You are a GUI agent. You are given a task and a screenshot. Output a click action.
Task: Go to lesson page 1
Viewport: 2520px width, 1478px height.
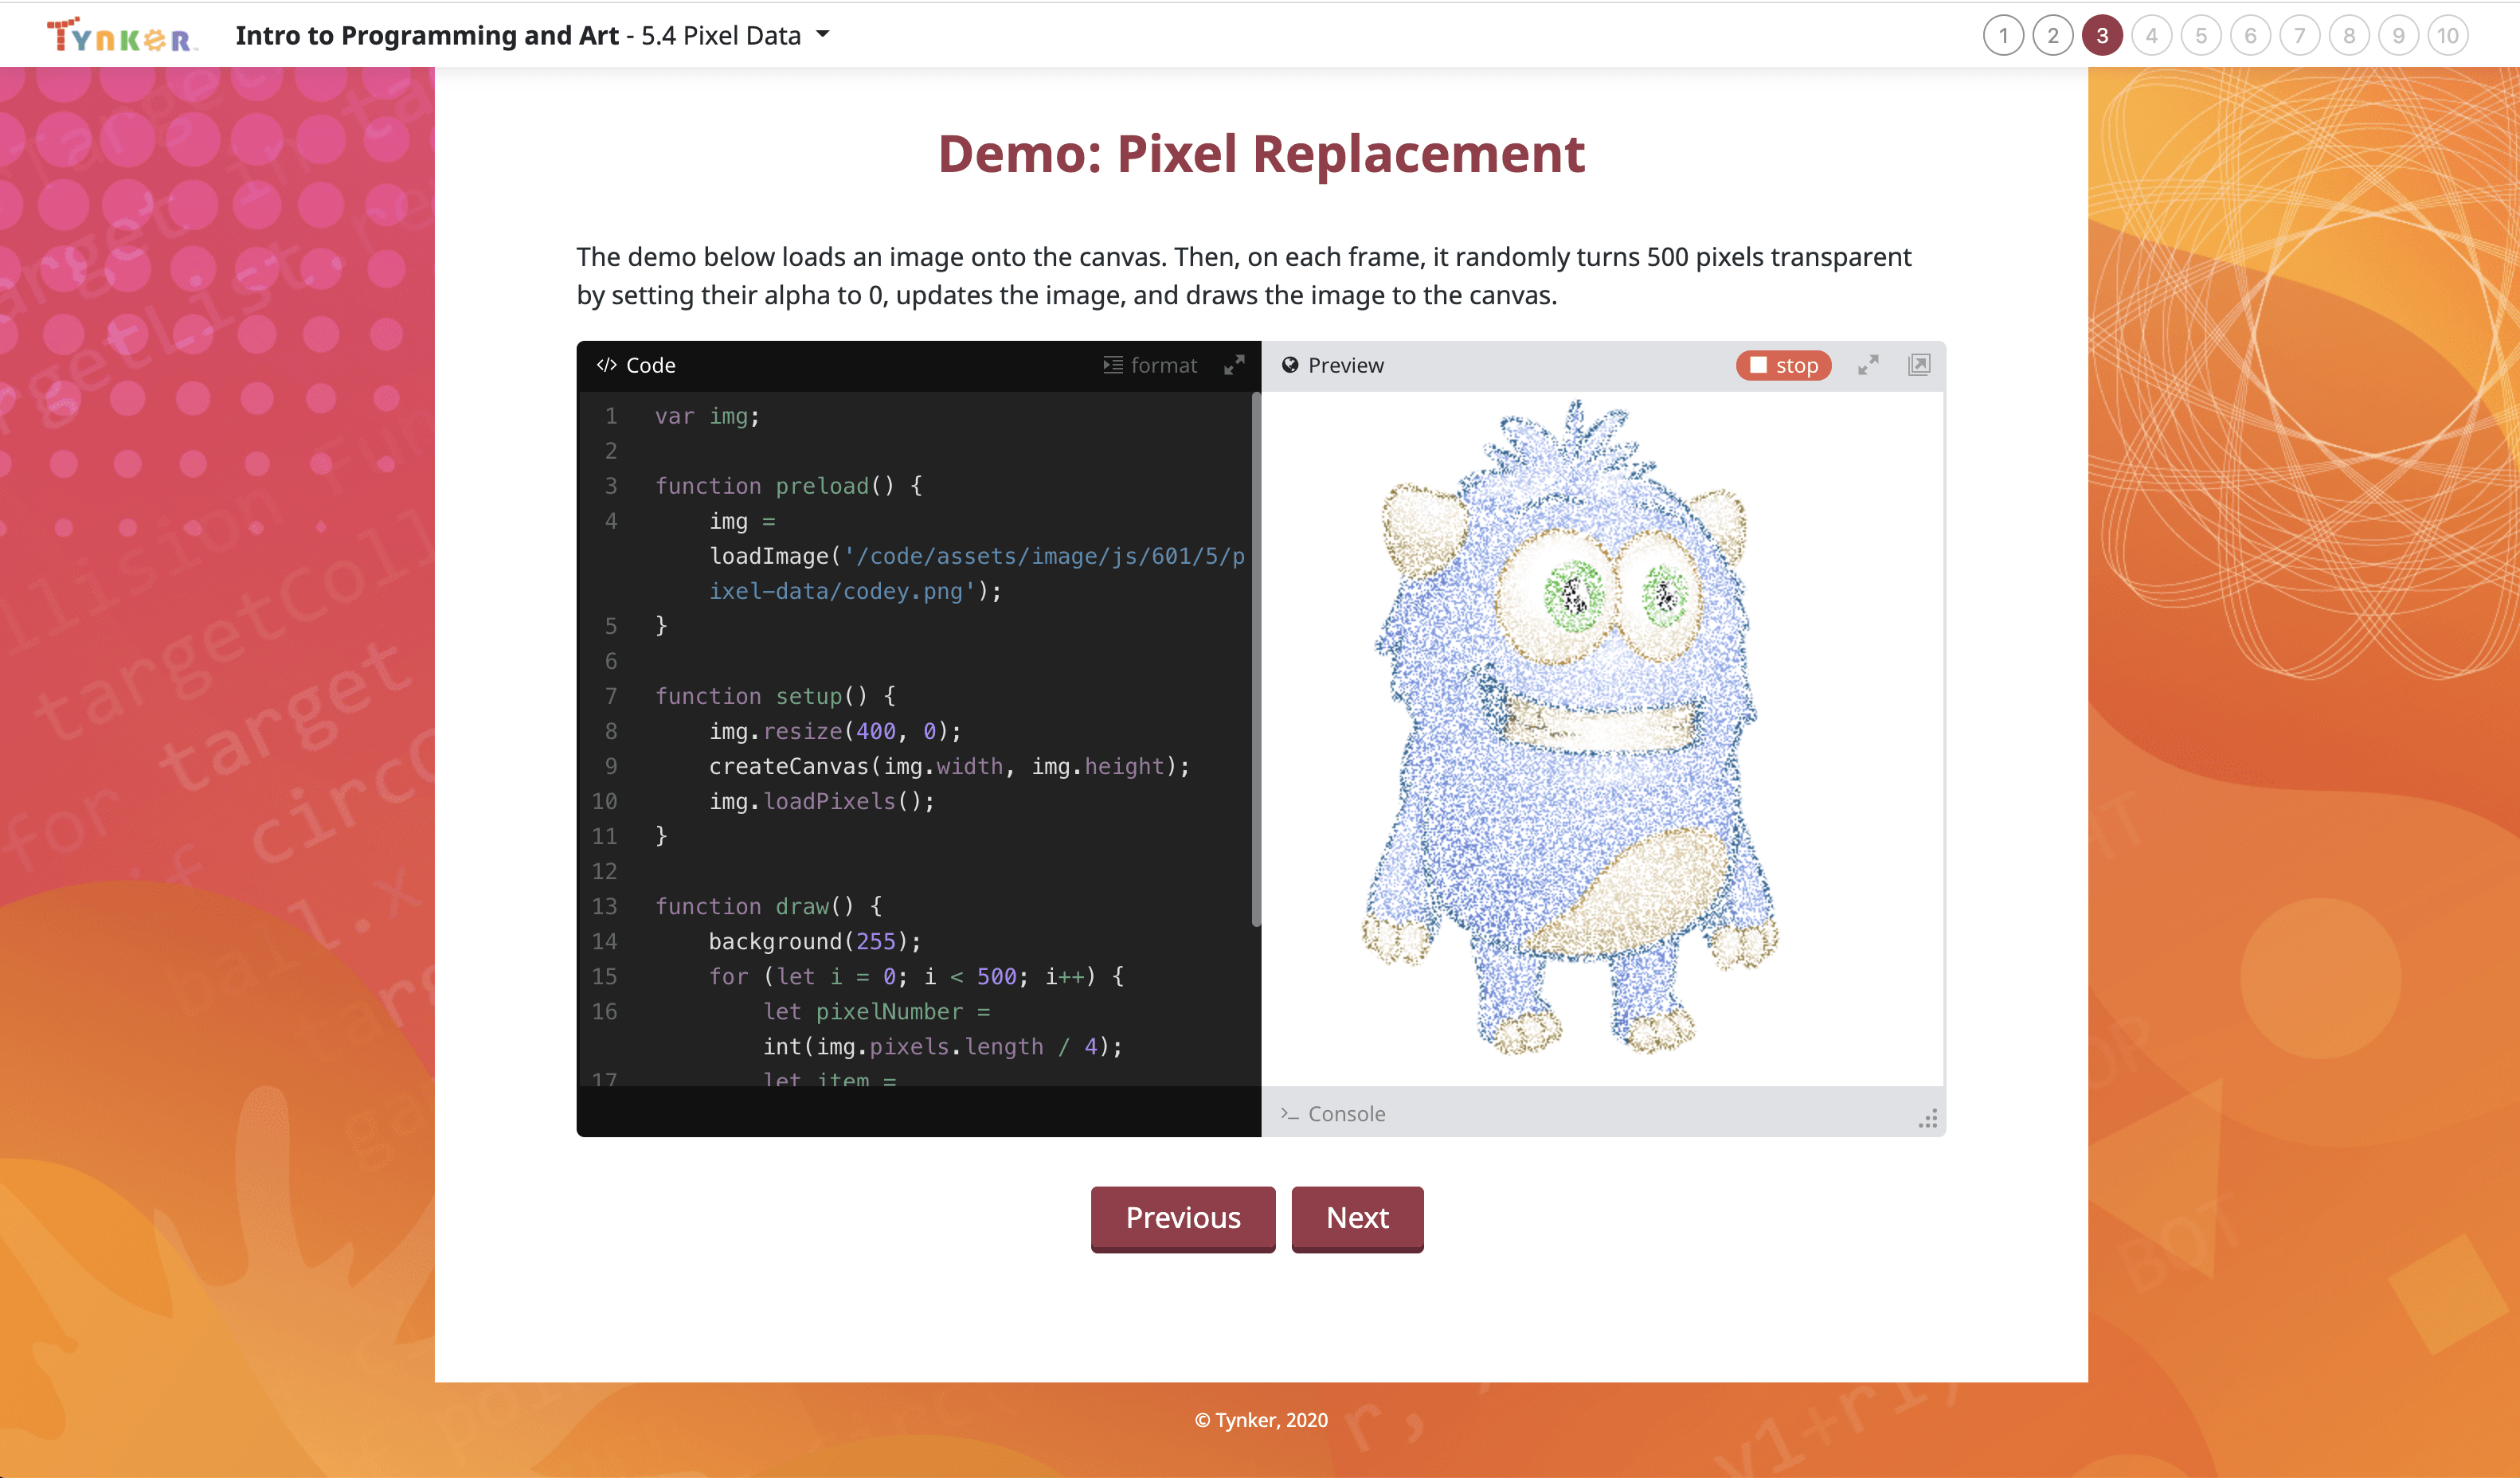[2003, 36]
